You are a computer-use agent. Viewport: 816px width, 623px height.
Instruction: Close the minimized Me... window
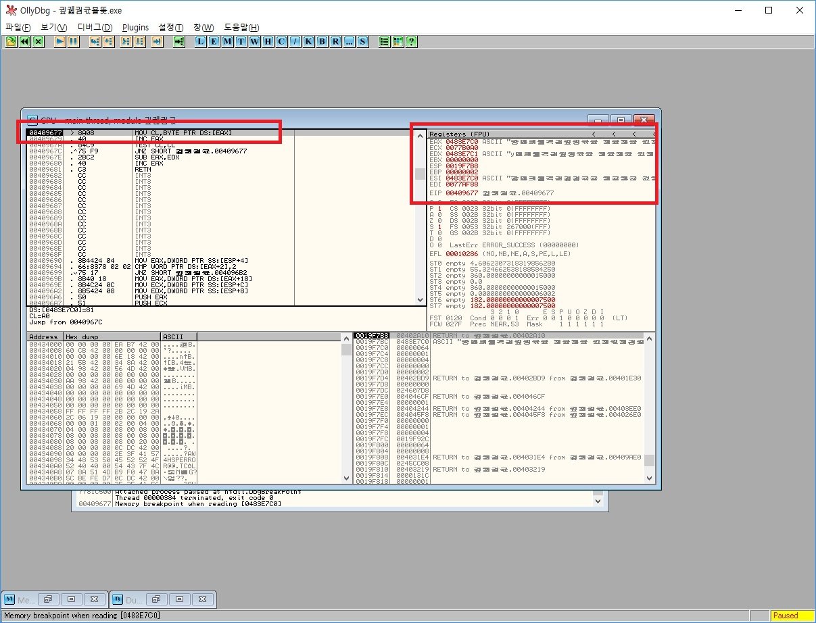pos(95,599)
